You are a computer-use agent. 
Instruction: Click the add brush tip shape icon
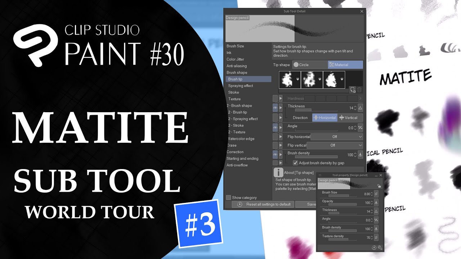[x=353, y=90]
